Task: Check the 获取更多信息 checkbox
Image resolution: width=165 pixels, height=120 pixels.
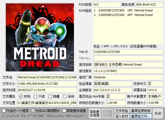Action: click(x=64, y=110)
